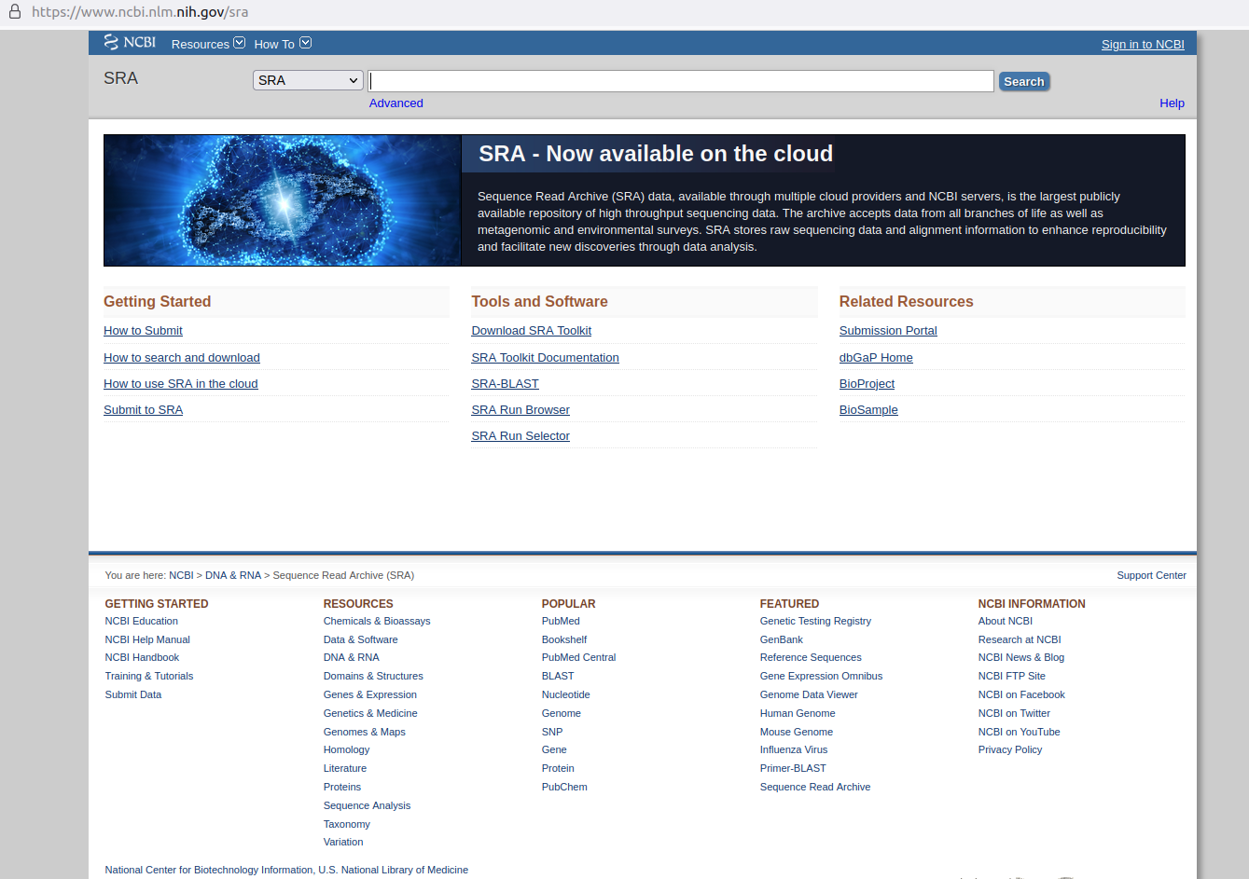Open Genetic Testing Registry link
Viewport: 1249px width, 879px height.
(815, 621)
